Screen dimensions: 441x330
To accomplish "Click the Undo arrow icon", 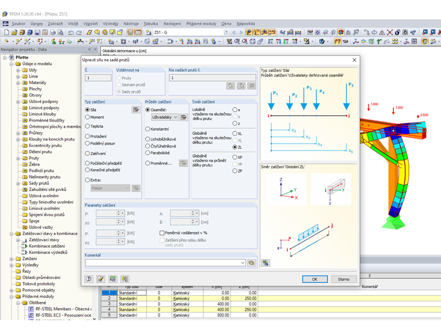I will (x=71, y=32).
